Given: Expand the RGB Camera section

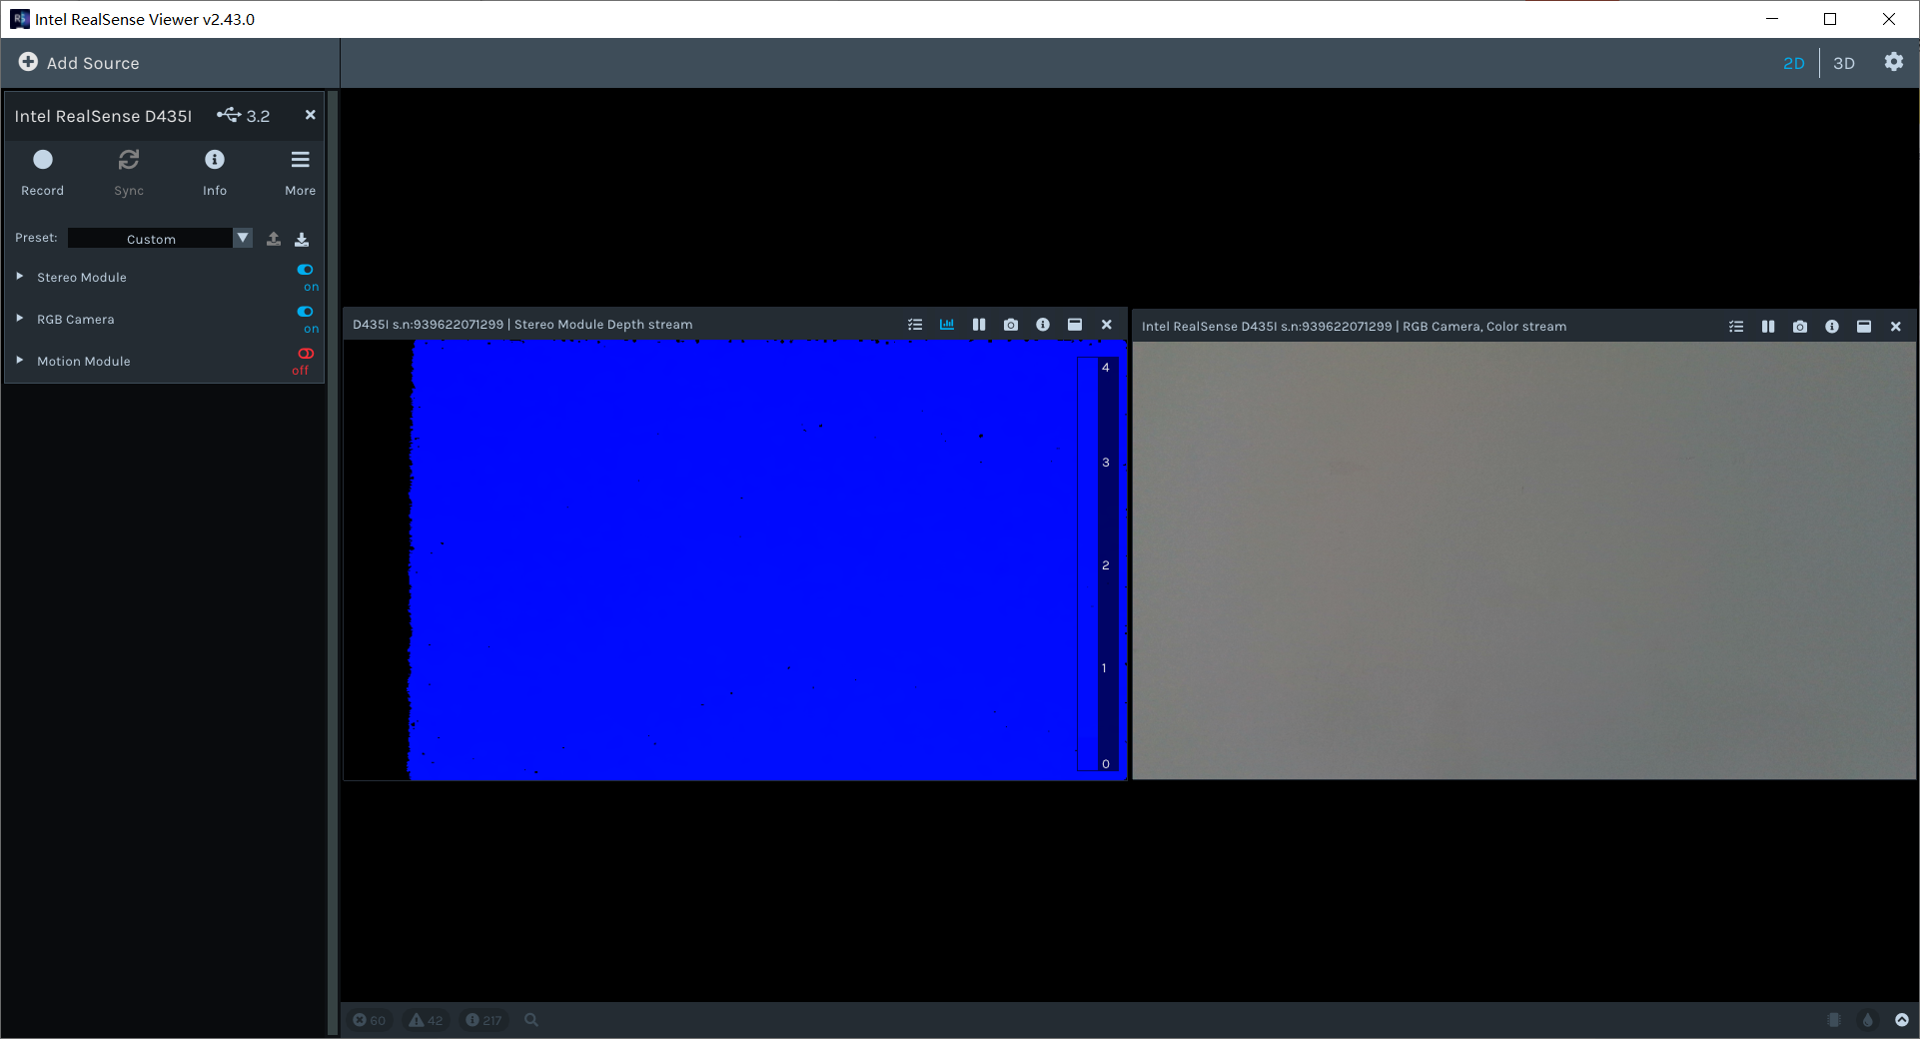Looking at the screenshot, I should pos(19,319).
